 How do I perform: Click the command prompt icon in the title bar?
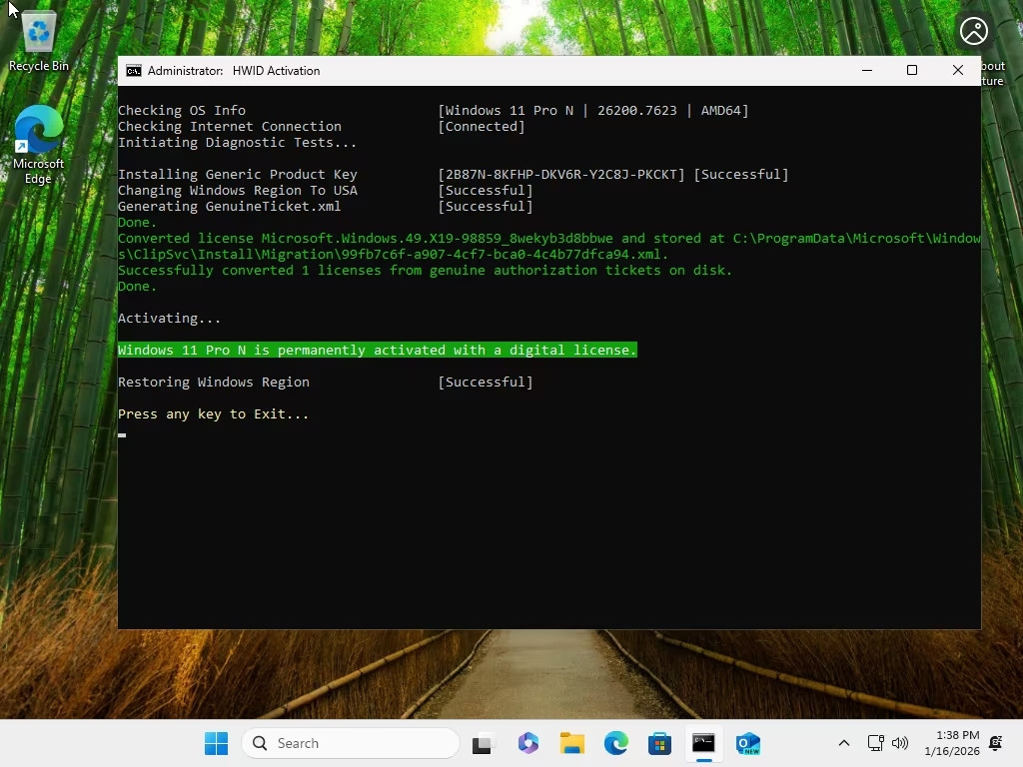(x=133, y=71)
